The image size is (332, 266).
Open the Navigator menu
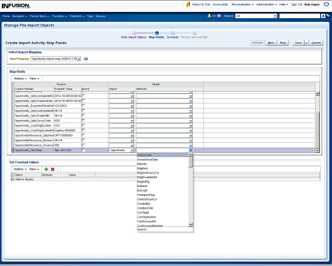[20, 16]
